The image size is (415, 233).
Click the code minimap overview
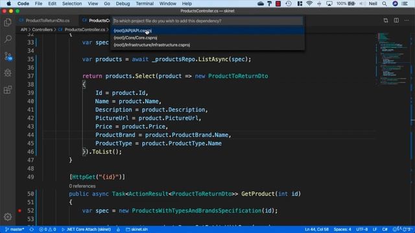point(393,58)
